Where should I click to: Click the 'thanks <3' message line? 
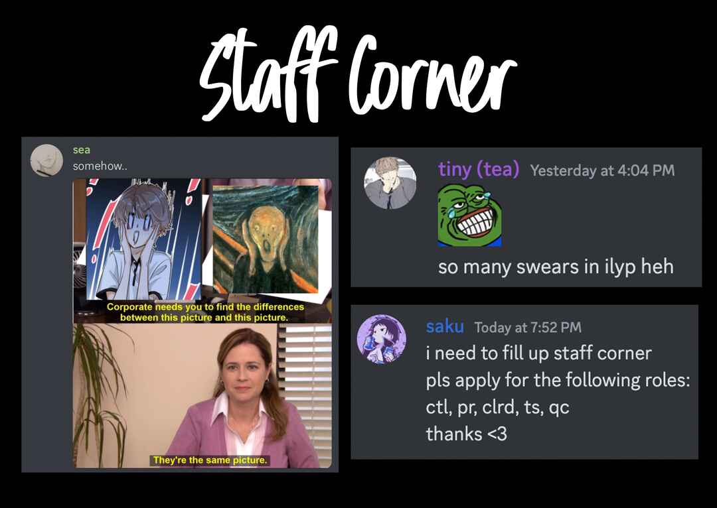click(467, 434)
